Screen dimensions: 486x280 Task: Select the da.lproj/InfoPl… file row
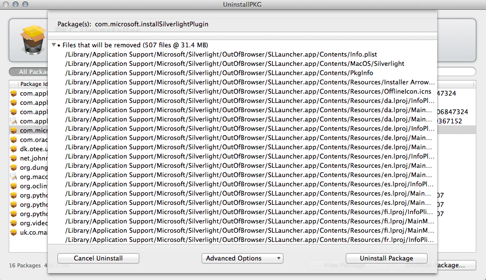point(243,101)
